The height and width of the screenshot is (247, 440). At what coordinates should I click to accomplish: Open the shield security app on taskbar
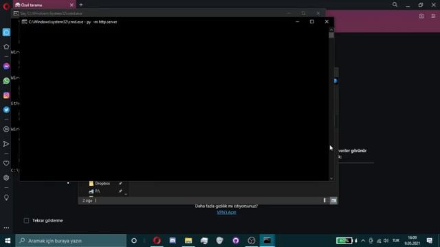click(220, 241)
